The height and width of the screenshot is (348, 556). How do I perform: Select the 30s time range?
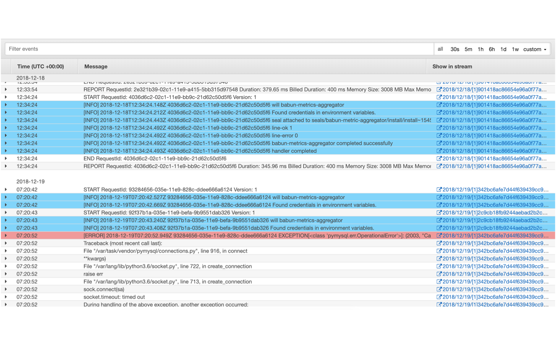pos(455,49)
